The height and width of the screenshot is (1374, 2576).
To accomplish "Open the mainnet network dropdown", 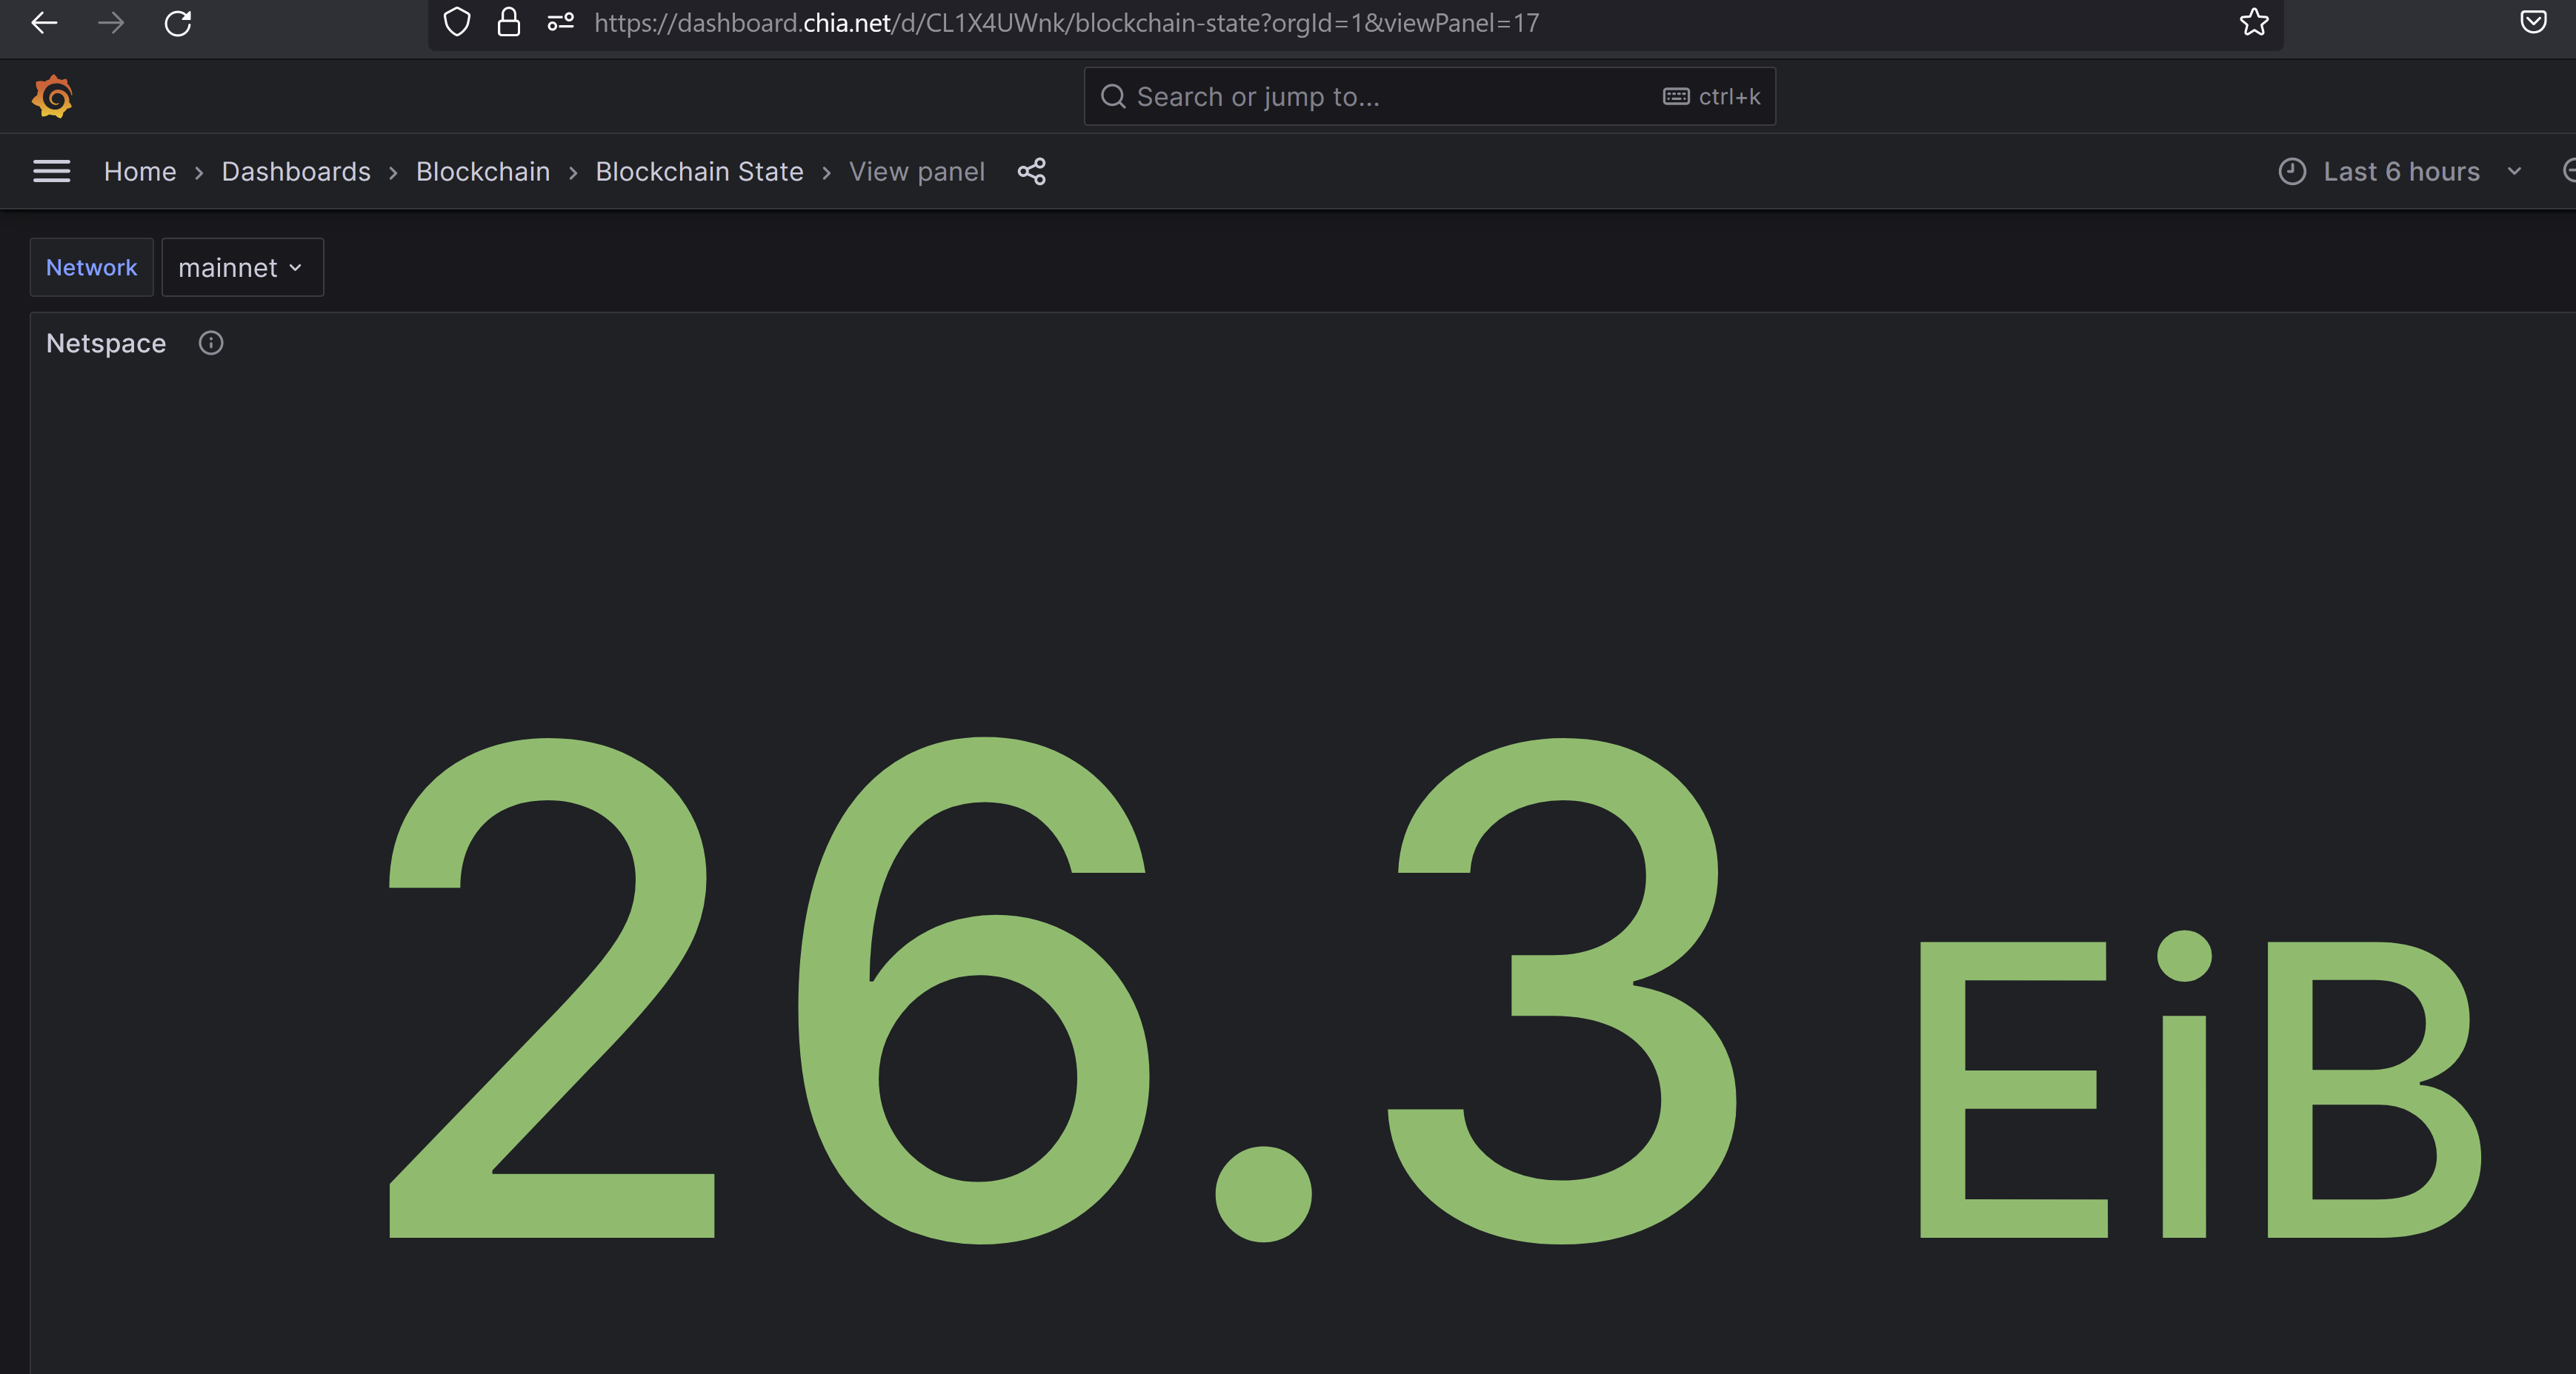I will 242,267.
